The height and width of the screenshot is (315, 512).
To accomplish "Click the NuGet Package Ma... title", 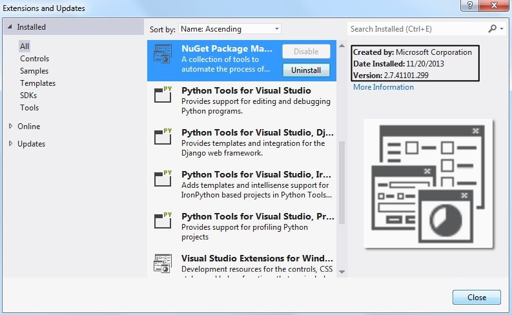I will tap(227, 48).
